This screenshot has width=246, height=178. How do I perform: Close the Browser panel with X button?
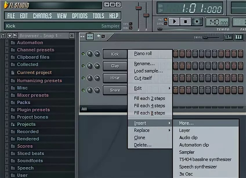point(72,36)
